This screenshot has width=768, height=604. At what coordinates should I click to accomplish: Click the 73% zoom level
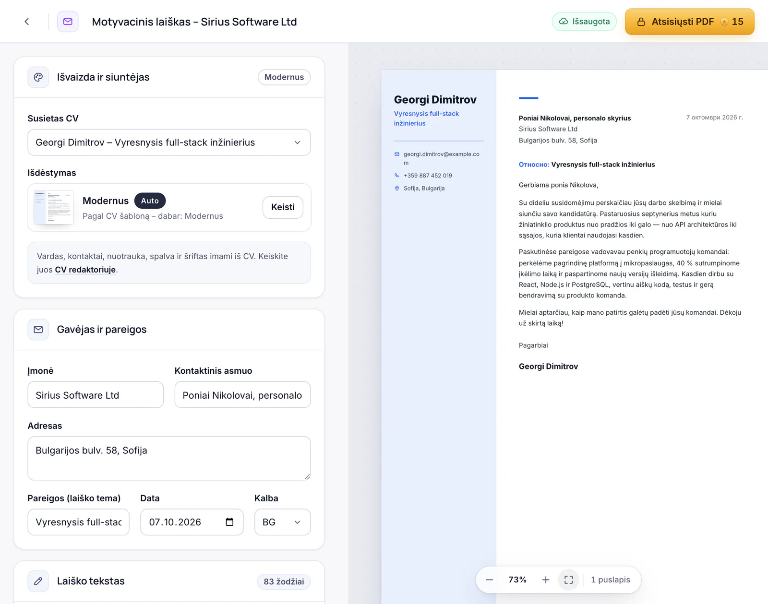[517, 580]
